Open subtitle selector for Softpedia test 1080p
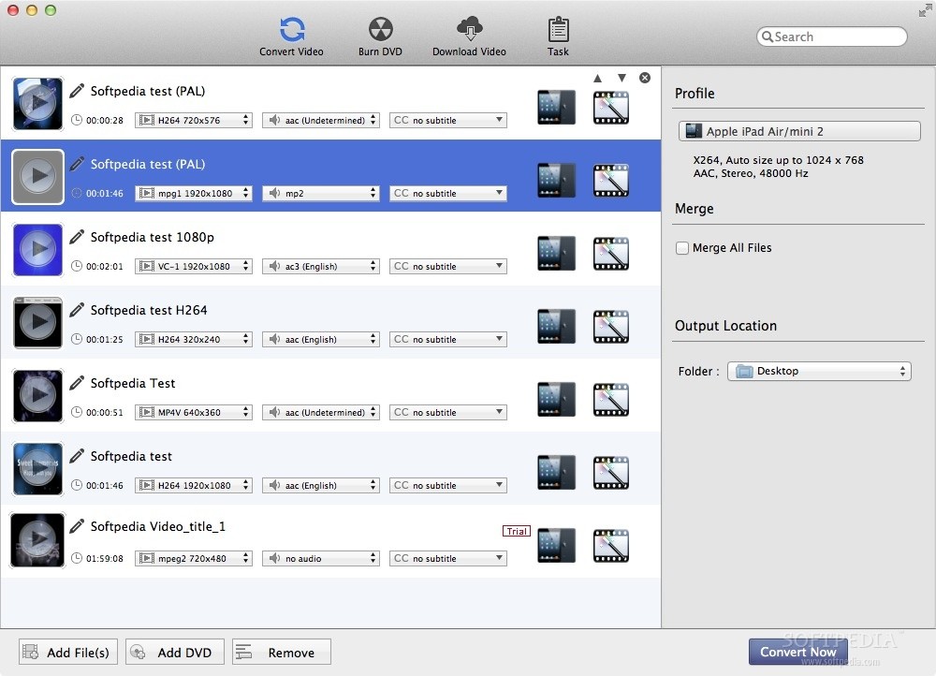 click(447, 266)
